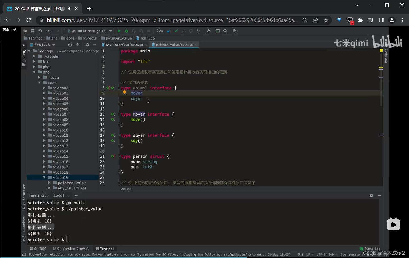Click the Open folder toolbar icon
Viewport: 409px width, 258px height.
point(25,31)
